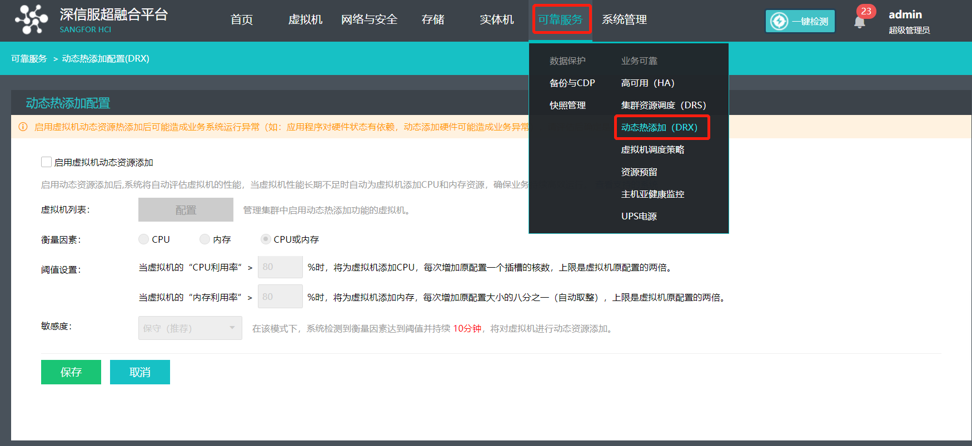
Task: Open the 首页 home tab
Action: coord(242,19)
